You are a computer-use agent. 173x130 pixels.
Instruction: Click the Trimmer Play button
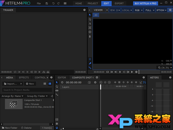coord(40,72)
